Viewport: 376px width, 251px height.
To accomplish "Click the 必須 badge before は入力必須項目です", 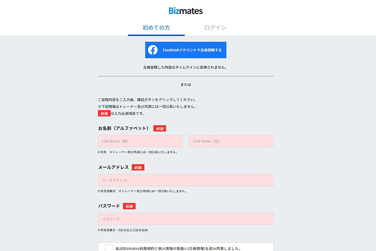I will point(104,113).
